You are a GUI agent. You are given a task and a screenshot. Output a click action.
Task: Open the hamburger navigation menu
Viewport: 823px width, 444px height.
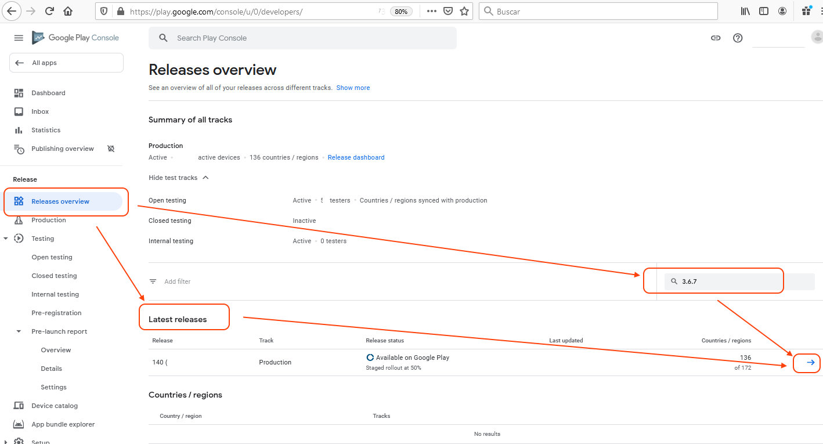point(19,38)
